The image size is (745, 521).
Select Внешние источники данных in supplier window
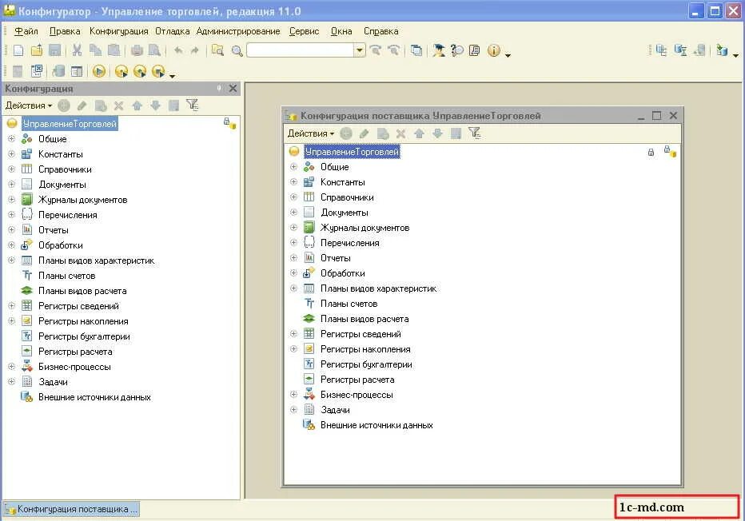pos(376,425)
